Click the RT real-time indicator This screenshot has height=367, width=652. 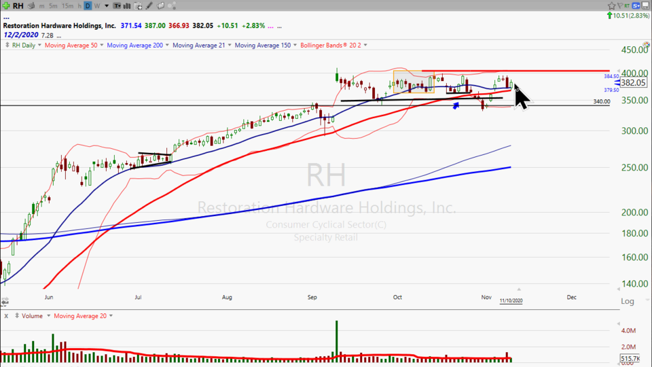tap(627, 5)
